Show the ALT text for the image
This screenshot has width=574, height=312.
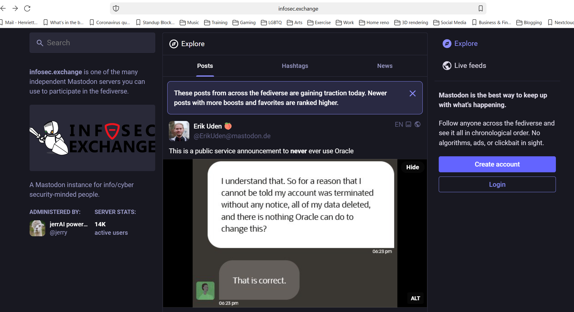(415, 298)
